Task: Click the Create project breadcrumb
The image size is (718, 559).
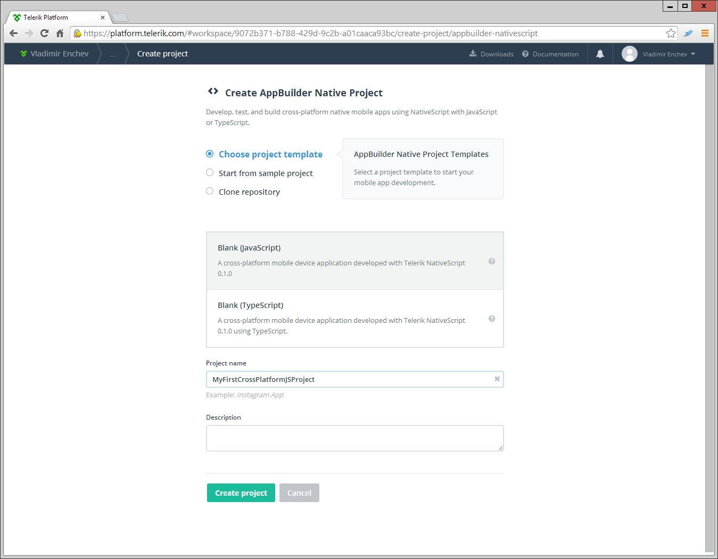Action: (x=162, y=54)
